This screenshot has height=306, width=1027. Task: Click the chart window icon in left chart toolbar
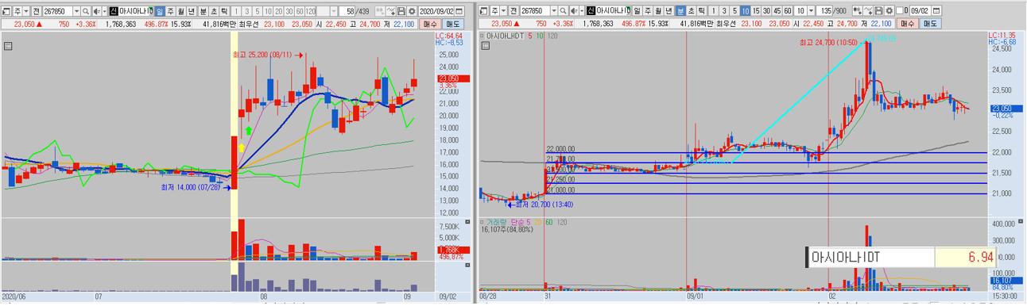click(6, 11)
